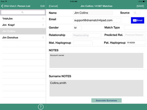Select Jim Collins in the person list
The height and width of the screenshot is (110, 147).
pos(23,31)
